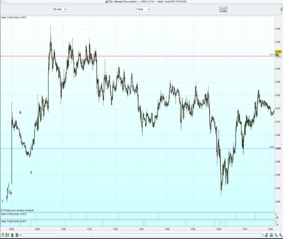The image size is (283, 239).
Task: Click the black-and-white color scheme icon at bottom
Action: pos(12,235)
